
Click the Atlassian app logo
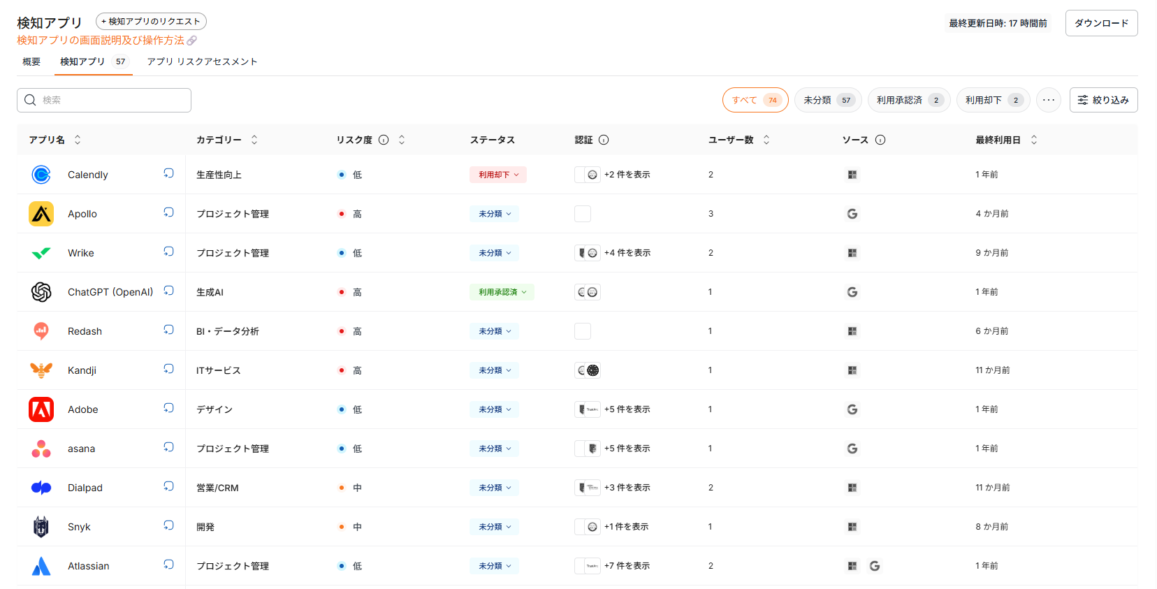click(x=41, y=566)
